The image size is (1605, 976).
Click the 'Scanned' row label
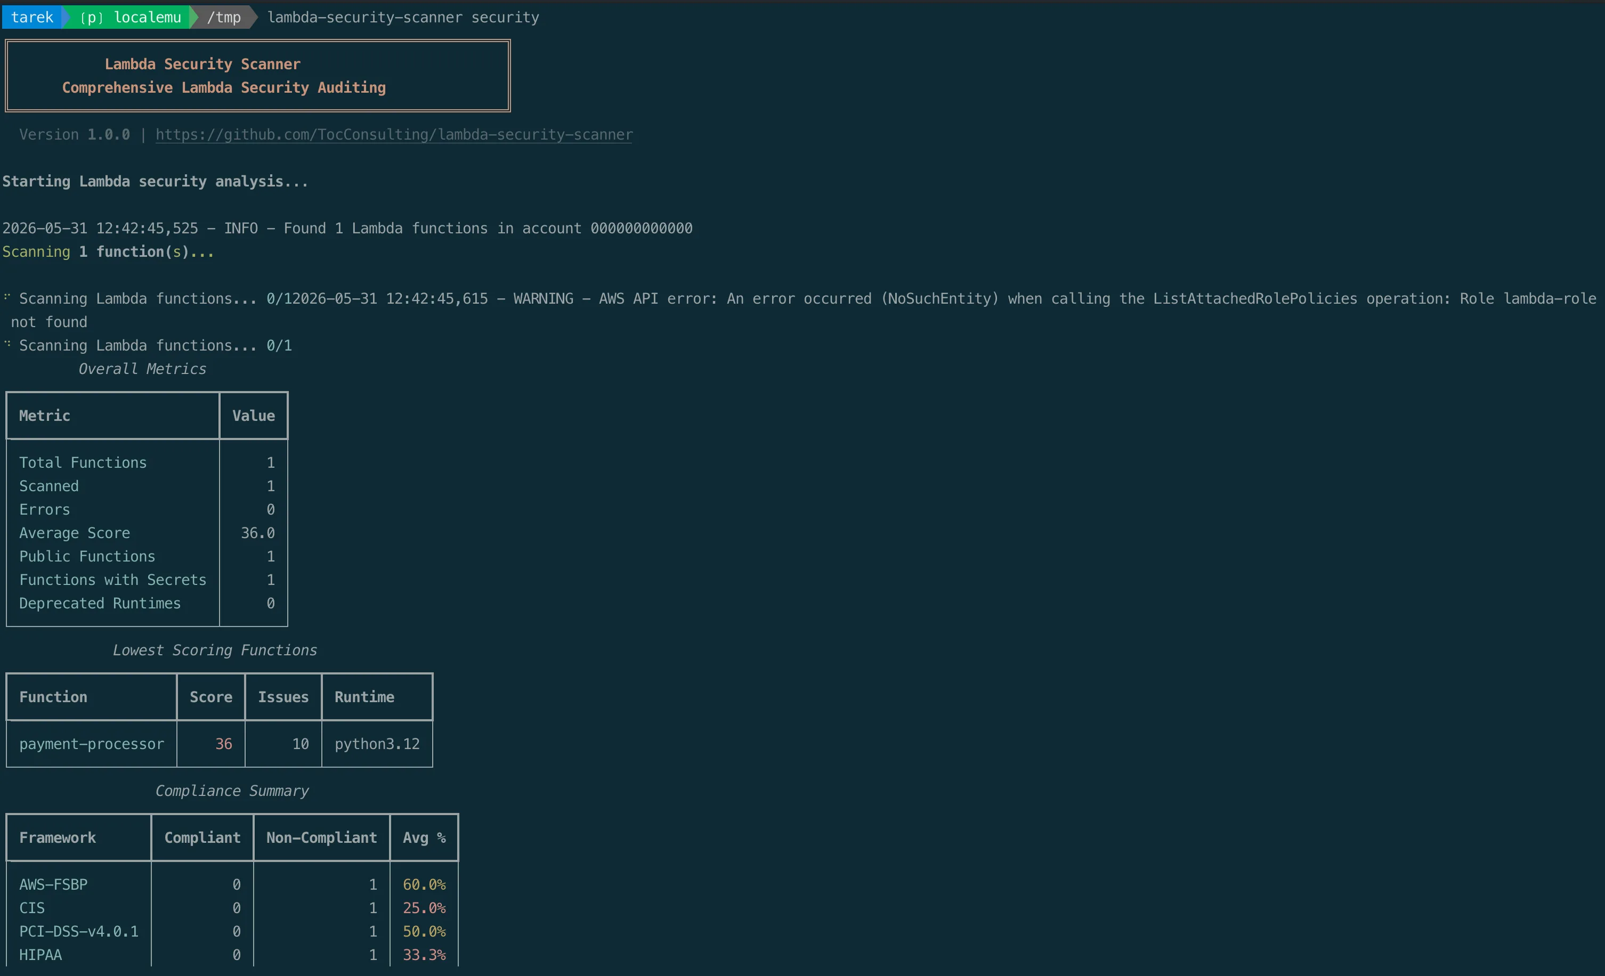tap(49, 486)
